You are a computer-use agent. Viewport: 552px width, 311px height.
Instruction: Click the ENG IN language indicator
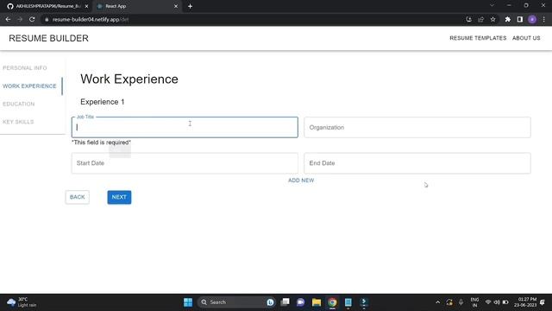tap(474, 302)
